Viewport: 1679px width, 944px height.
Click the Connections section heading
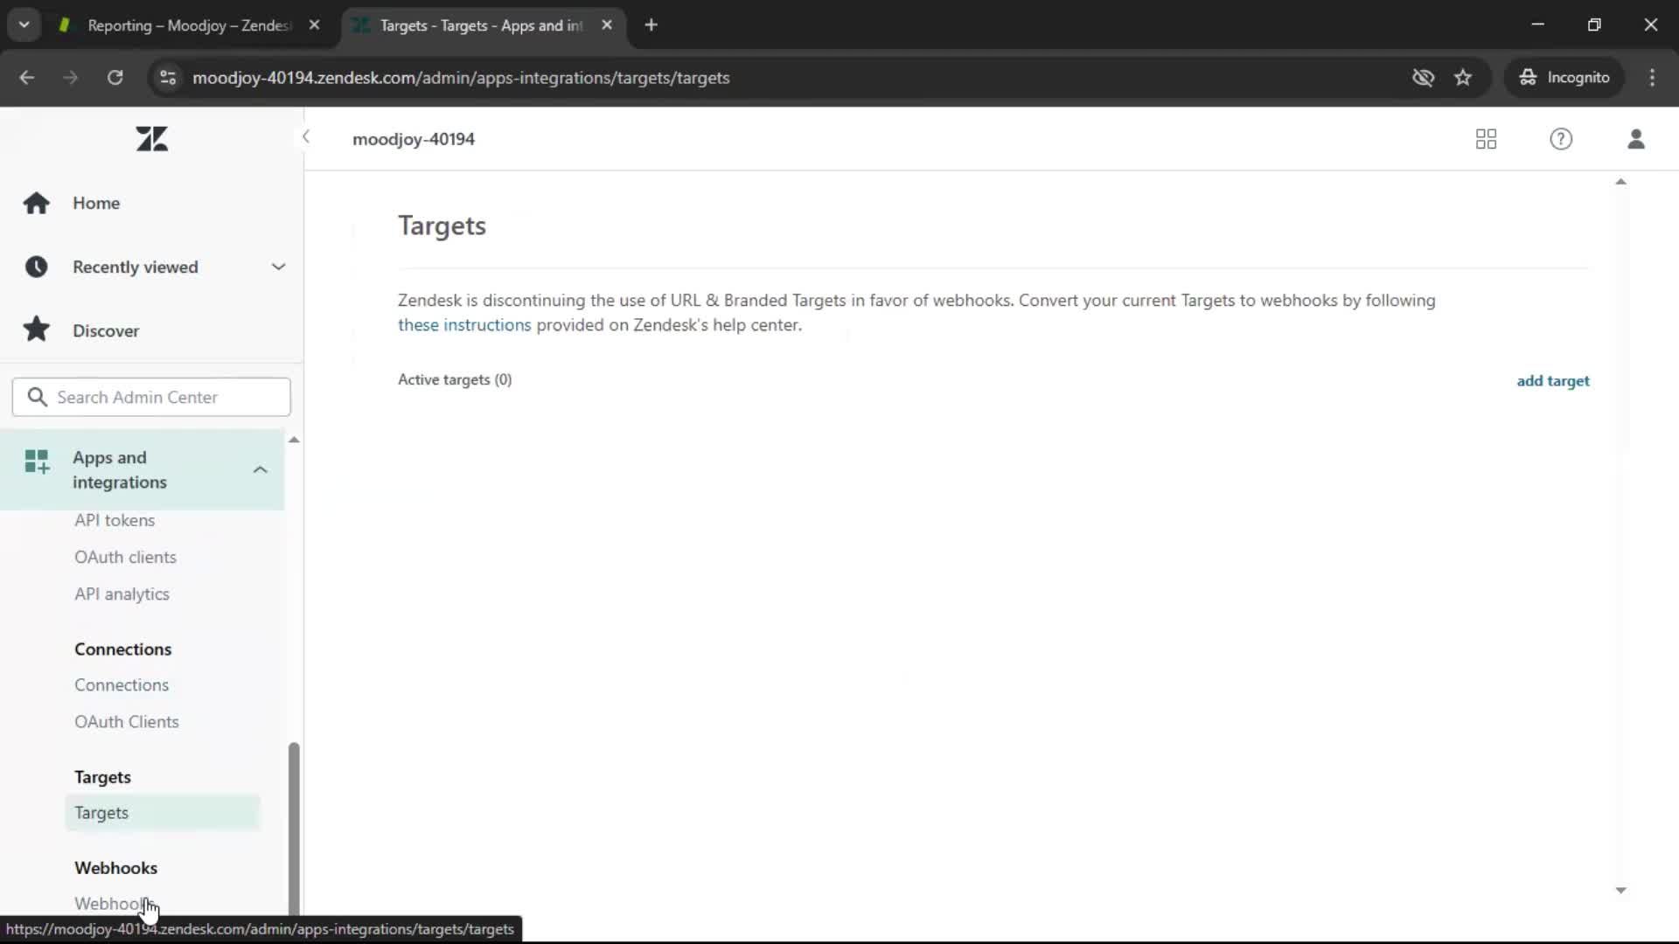(122, 649)
